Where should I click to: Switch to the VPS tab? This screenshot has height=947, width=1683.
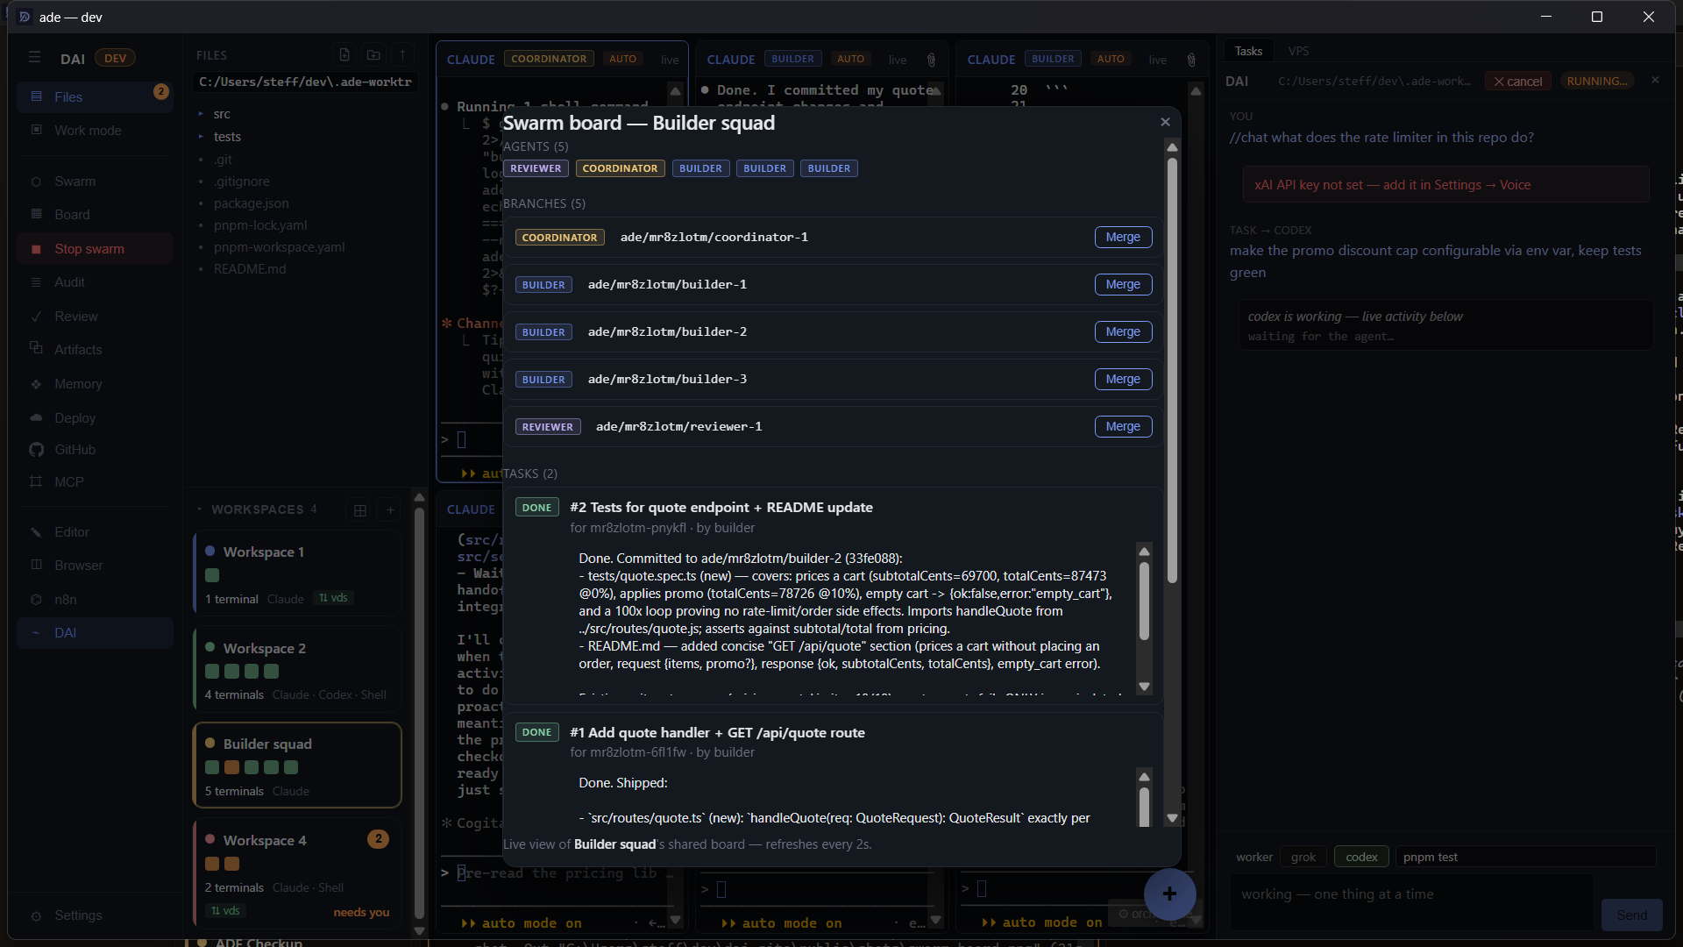click(x=1298, y=51)
